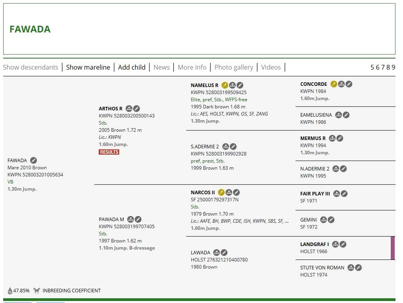
Task: Edit ARTHOS R using the pencil icon
Action: click(x=136, y=109)
